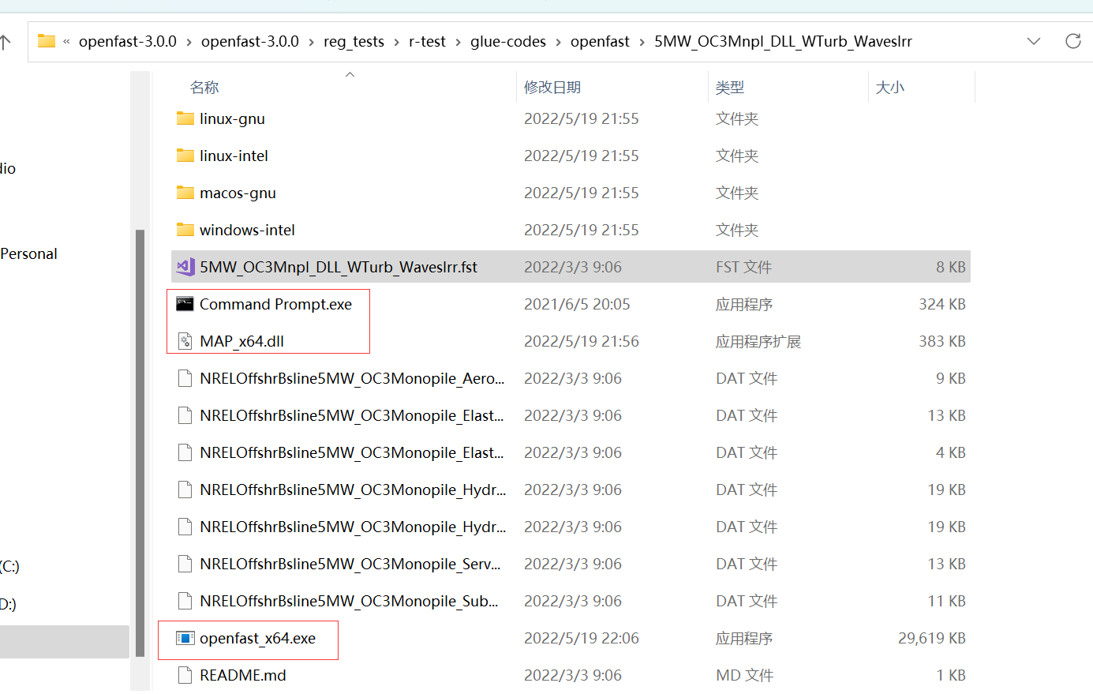1093x694 pixels.
Task: Select the MAP_x64.dll gear icon
Action: tap(185, 341)
